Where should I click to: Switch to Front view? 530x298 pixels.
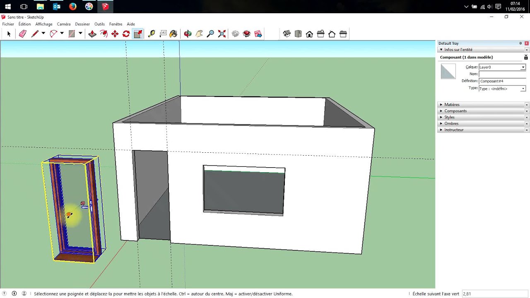[309, 34]
